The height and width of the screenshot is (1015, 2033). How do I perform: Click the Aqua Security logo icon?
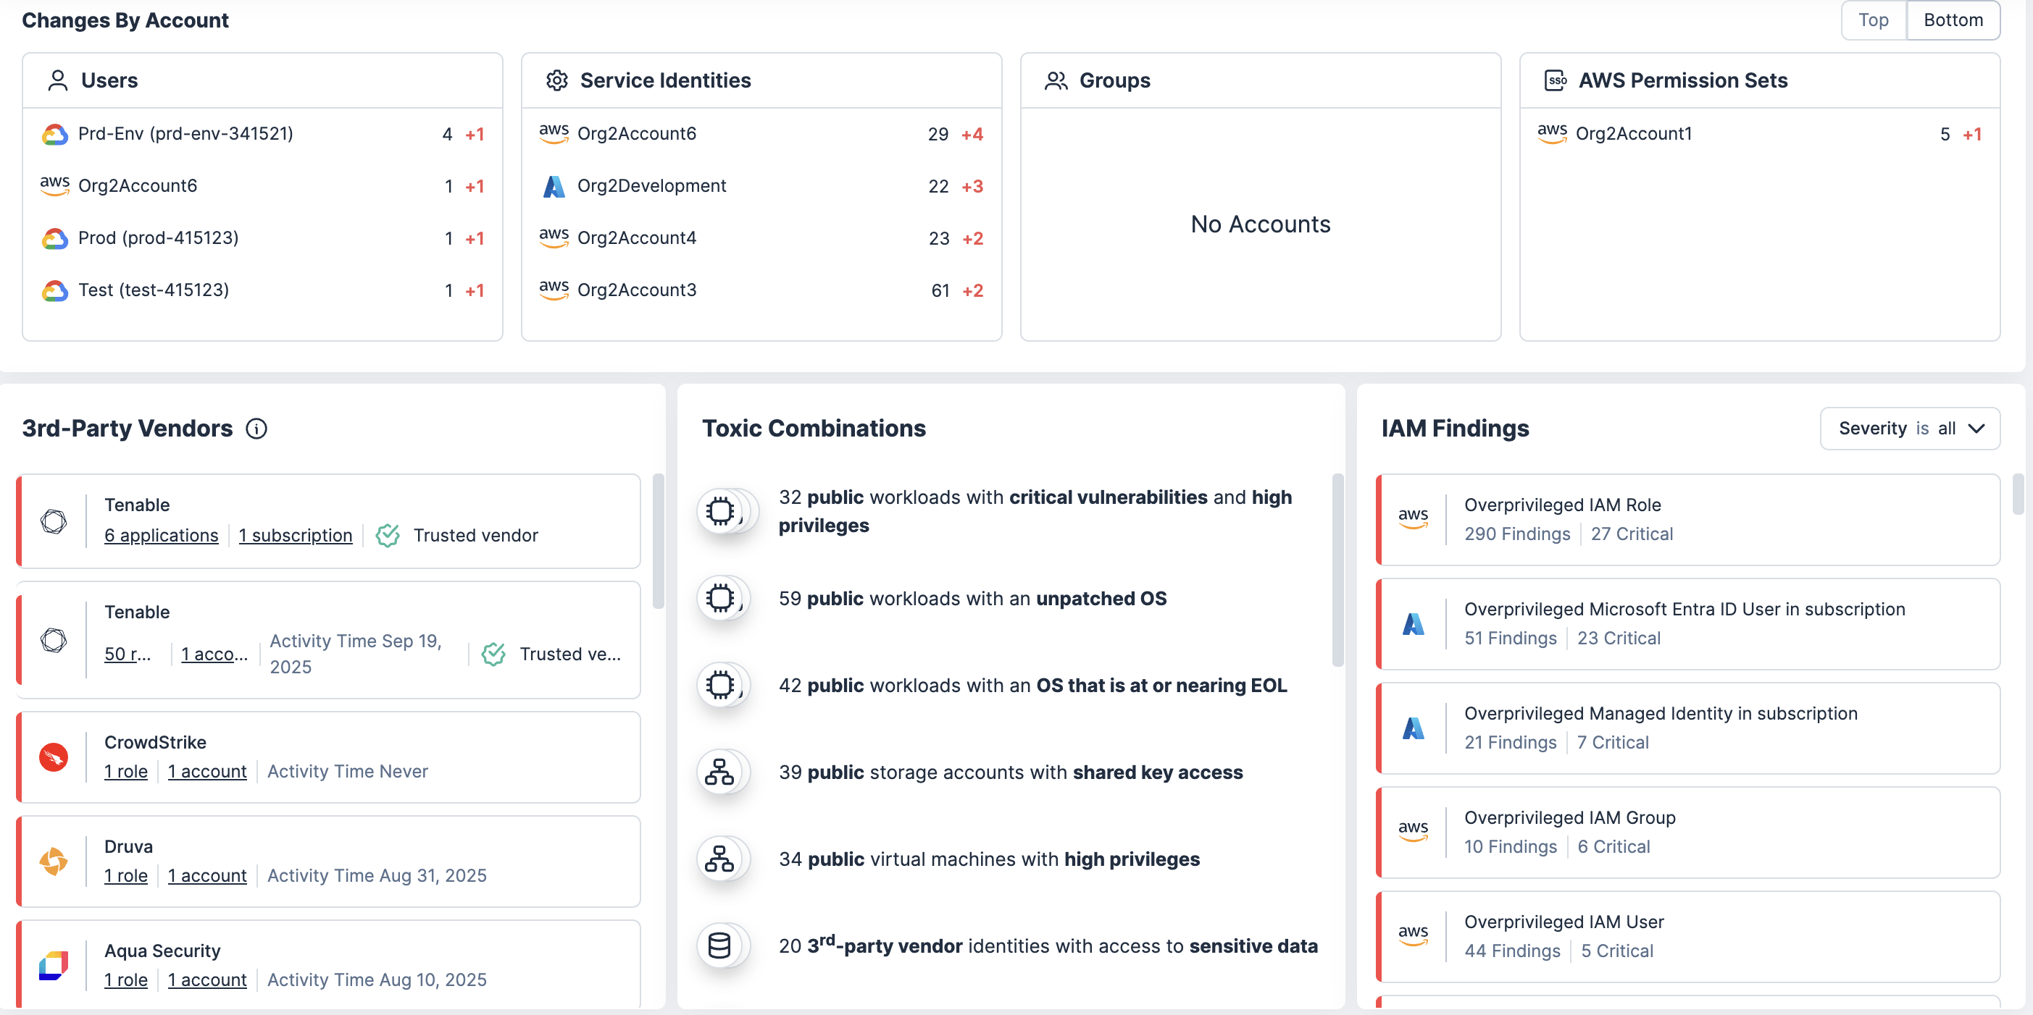click(54, 965)
